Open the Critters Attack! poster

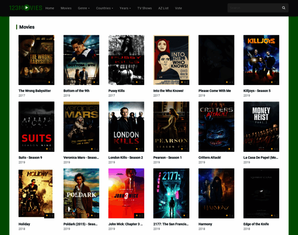pyautogui.click(x=216, y=127)
